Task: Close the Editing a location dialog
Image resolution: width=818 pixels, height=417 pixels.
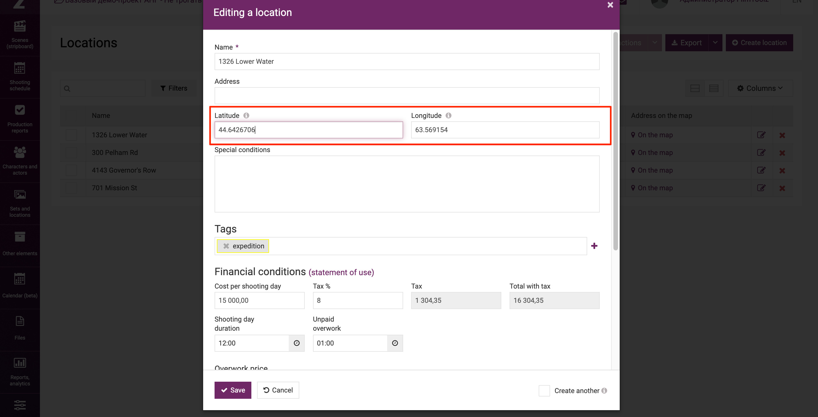Action: [610, 5]
